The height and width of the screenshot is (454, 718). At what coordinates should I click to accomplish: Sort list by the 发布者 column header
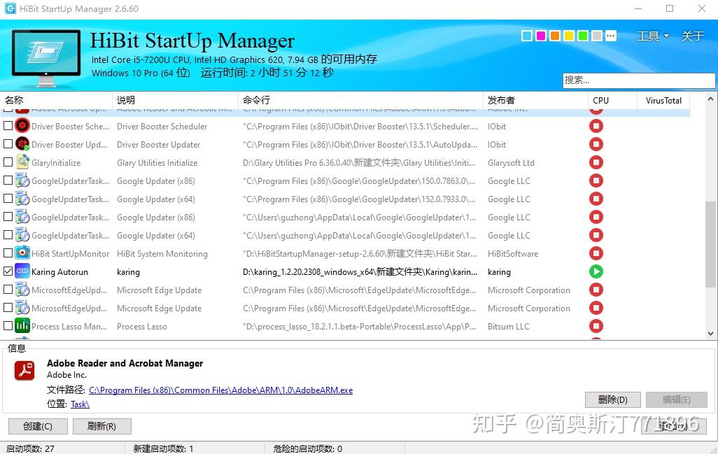click(535, 100)
